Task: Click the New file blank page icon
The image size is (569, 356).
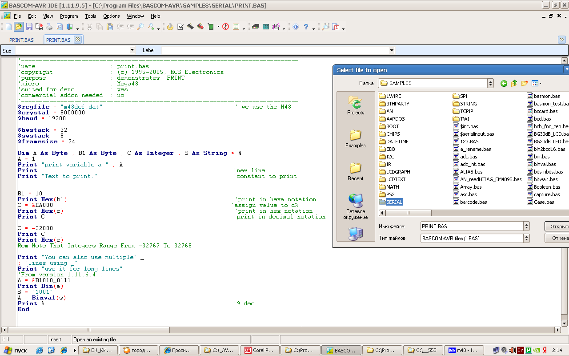Action: tap(8, 27)
